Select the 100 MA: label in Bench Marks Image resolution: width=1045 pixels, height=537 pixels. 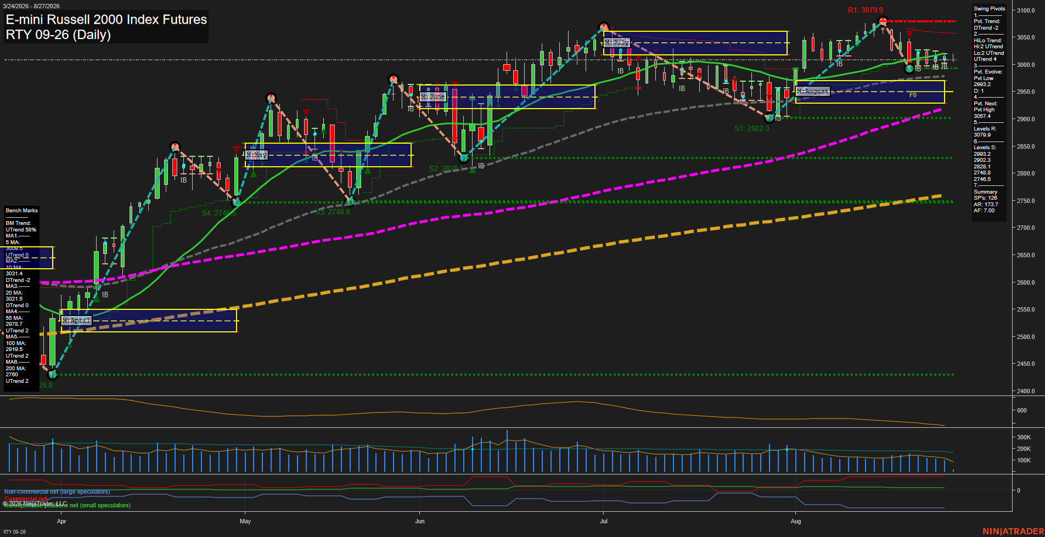pos(15,343)
